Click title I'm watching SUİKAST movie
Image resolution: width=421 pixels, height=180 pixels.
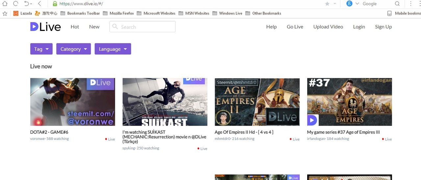[x=164, y=137]
